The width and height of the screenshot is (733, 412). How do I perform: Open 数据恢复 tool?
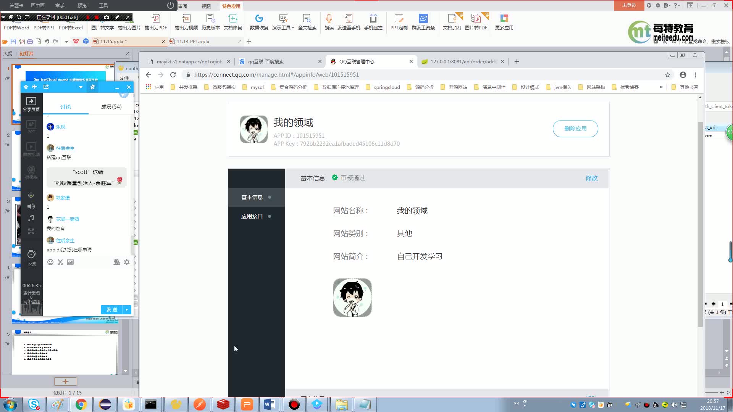click(x=259, y=22)
